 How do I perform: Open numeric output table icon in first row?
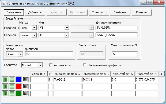[25, 79]
